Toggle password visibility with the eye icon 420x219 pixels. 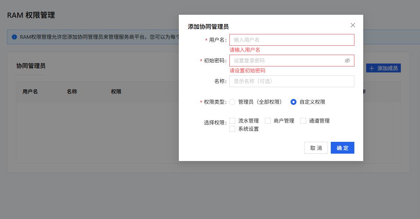347,61
